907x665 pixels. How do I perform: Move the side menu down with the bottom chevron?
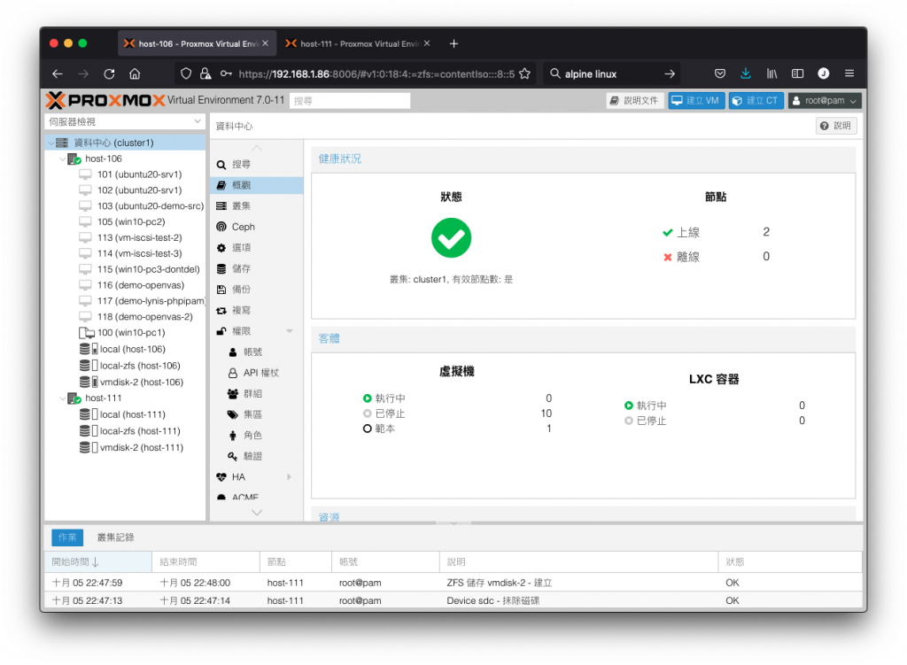pos(257,513)
